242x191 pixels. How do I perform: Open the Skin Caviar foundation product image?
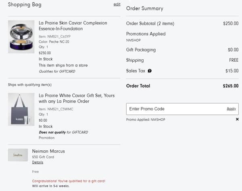click(21, 37)
